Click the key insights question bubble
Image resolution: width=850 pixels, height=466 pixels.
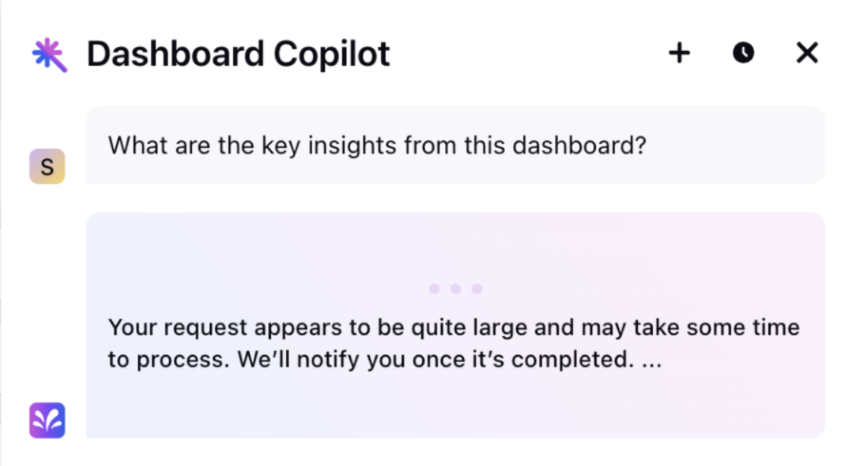pyautogui.click(x=456, y=145)
